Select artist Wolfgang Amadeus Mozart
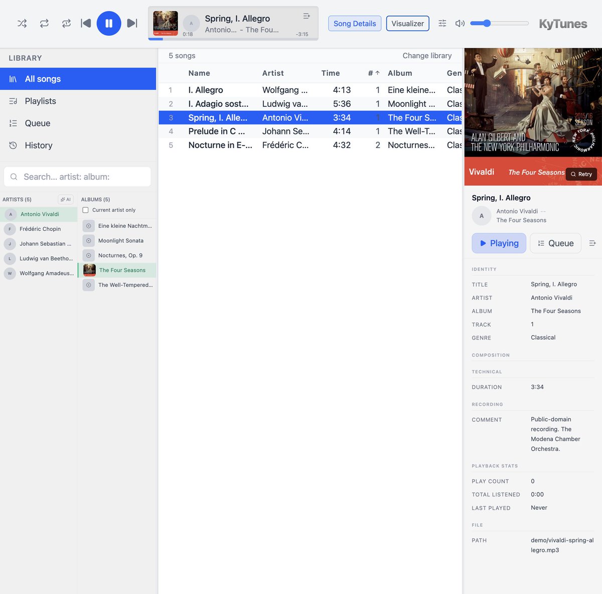 tap(39, 273)
